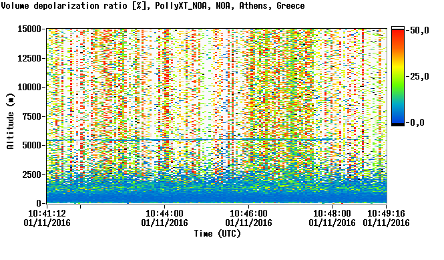Click the blue horizontal line near 5500 m
444x260 pixels.
point(189,140)
